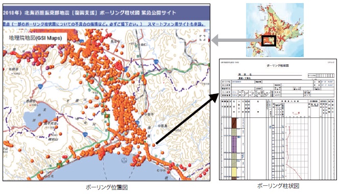340x194 pixels.
Task: Enter fullscreen map view icon
Action: [202, 38]
